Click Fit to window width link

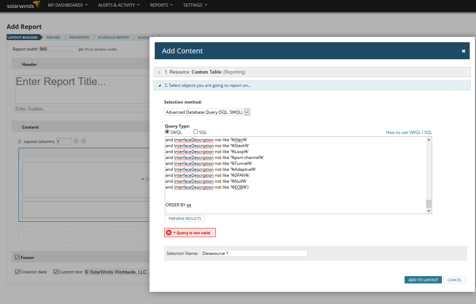(x=101, y=50)
